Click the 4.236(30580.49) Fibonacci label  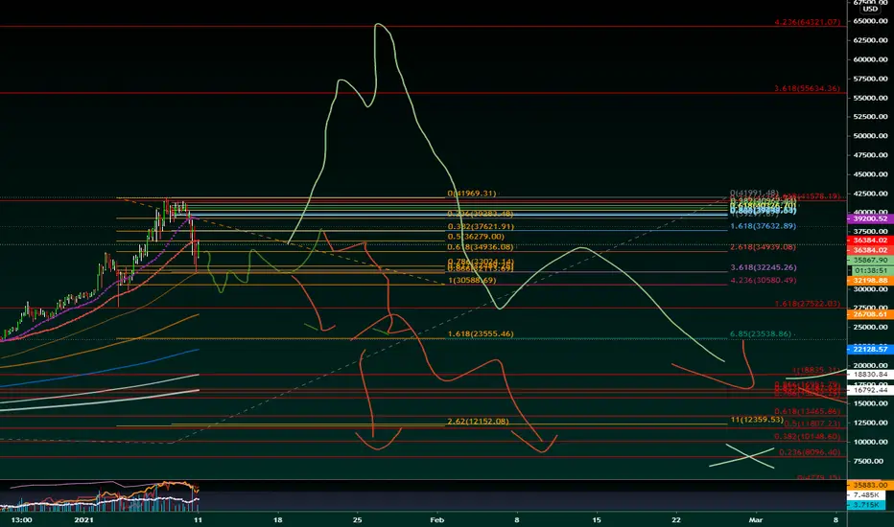[763, 281]
